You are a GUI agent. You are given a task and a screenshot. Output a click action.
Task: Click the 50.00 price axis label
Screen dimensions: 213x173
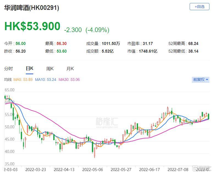point(10,127)
